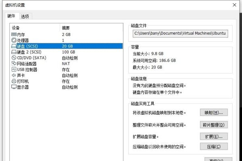Screen dimensions: 242x161
Task: Click the 2 GB memory summary
Action: click(x=66, y=35)
